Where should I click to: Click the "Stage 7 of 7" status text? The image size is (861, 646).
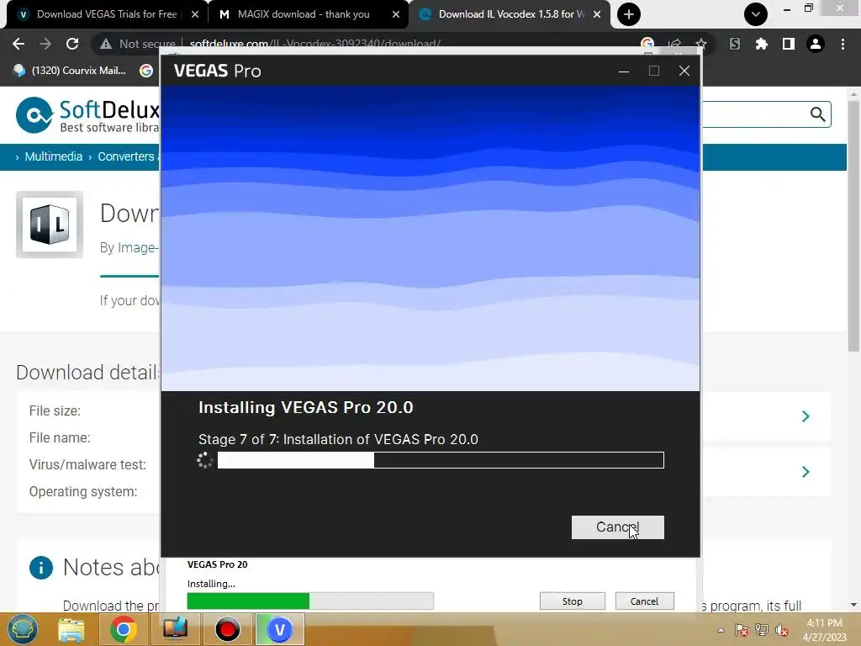[338, 439]
